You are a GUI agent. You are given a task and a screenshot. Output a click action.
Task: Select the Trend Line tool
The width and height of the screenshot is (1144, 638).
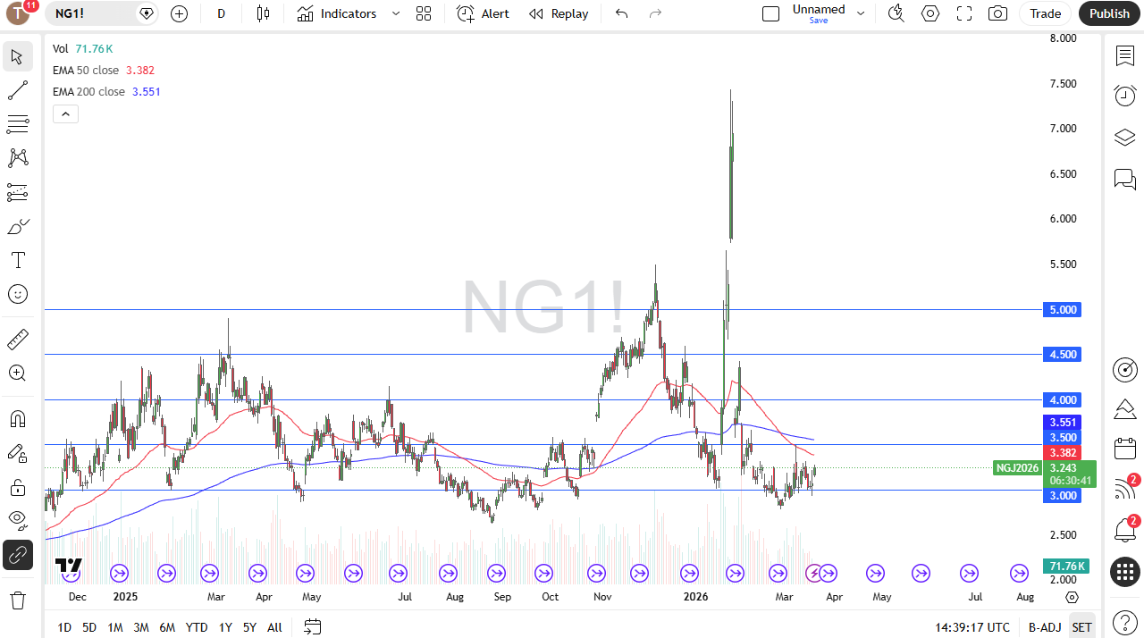(x=18, y=89)
